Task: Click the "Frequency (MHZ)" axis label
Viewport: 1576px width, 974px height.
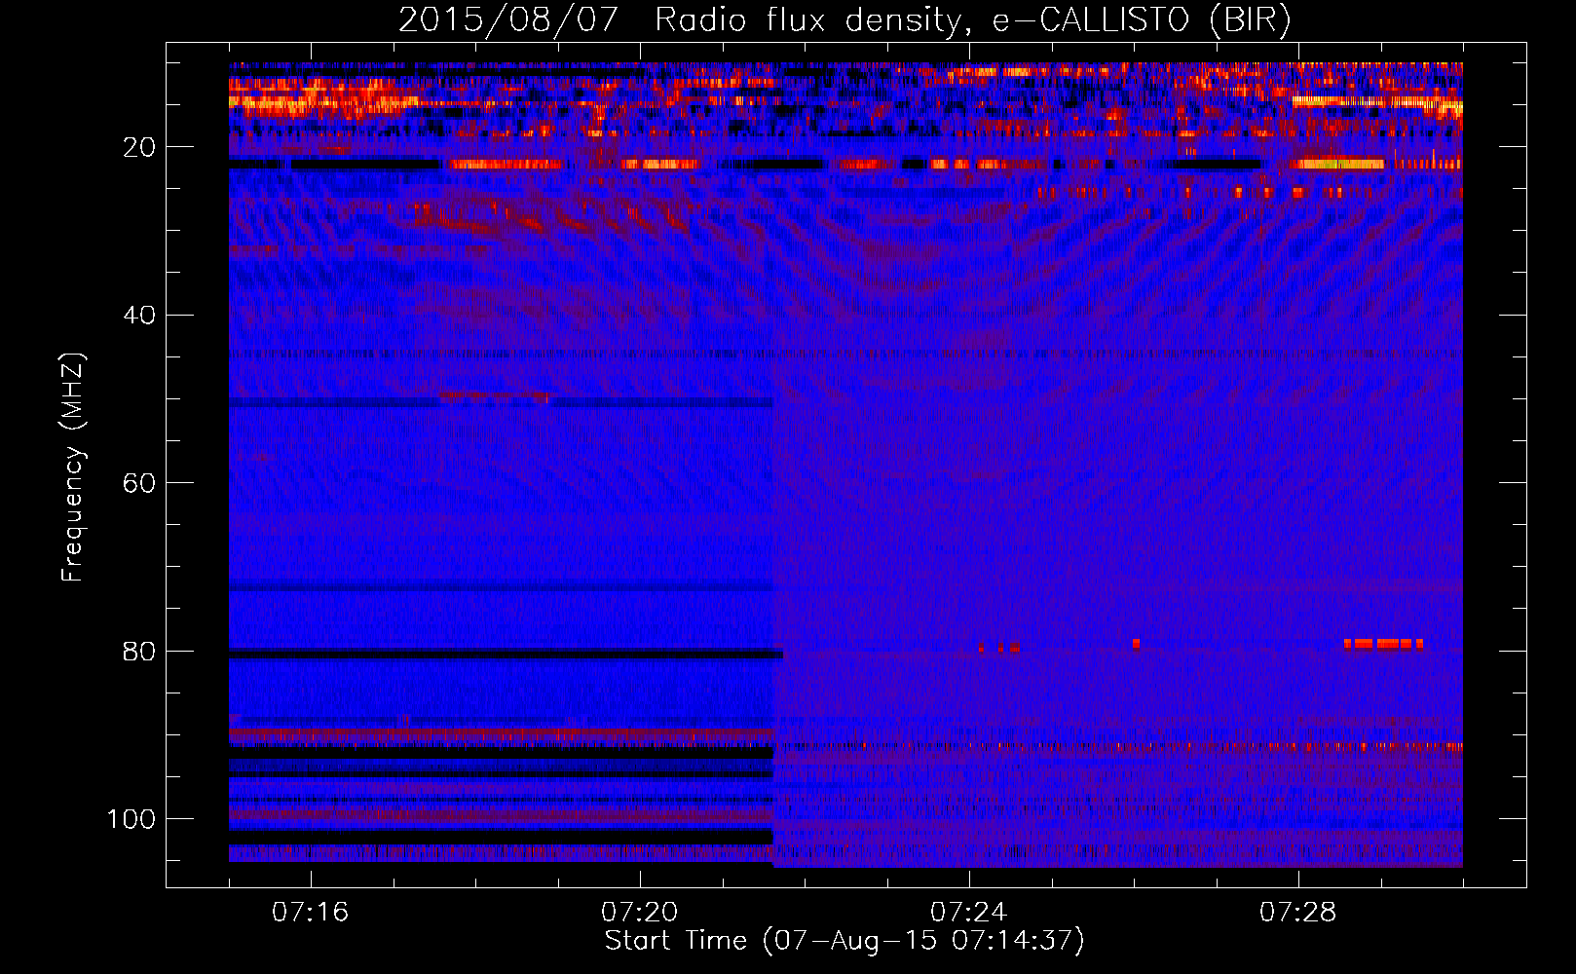Action: pyautogui.click(x=73, y=468)
